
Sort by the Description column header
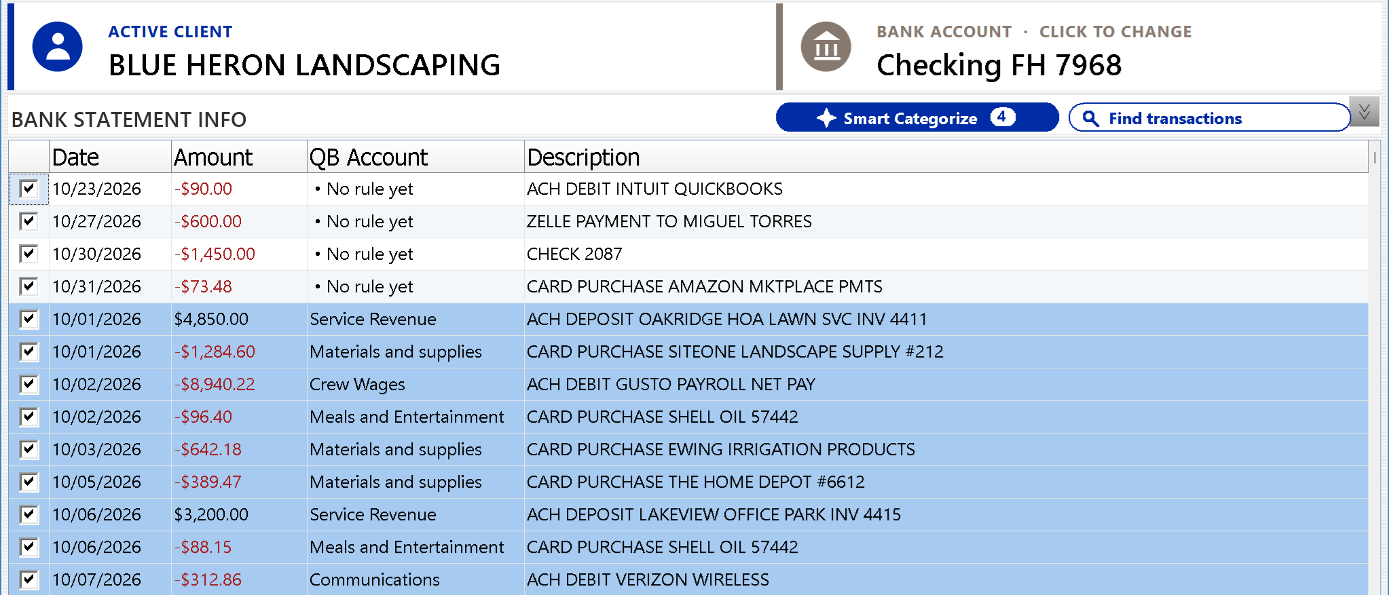[946, 157]
